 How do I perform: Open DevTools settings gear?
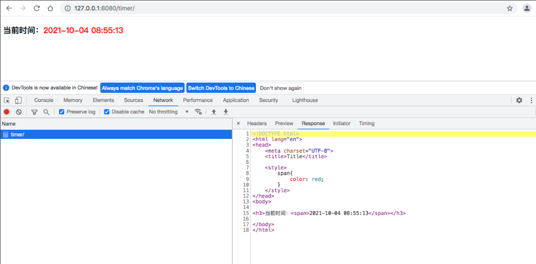click(x=519, y=100)
